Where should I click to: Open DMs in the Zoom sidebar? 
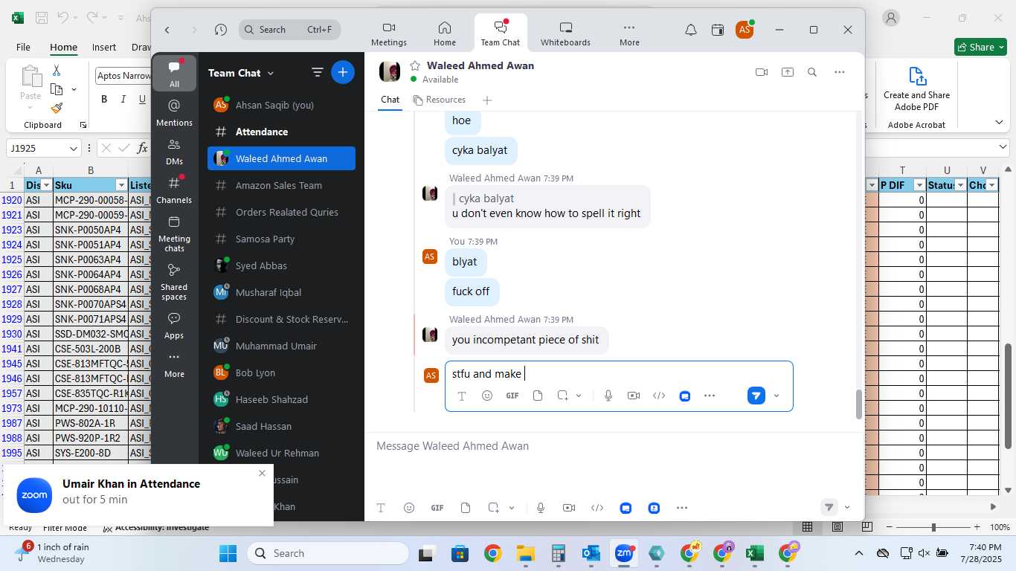174,151
